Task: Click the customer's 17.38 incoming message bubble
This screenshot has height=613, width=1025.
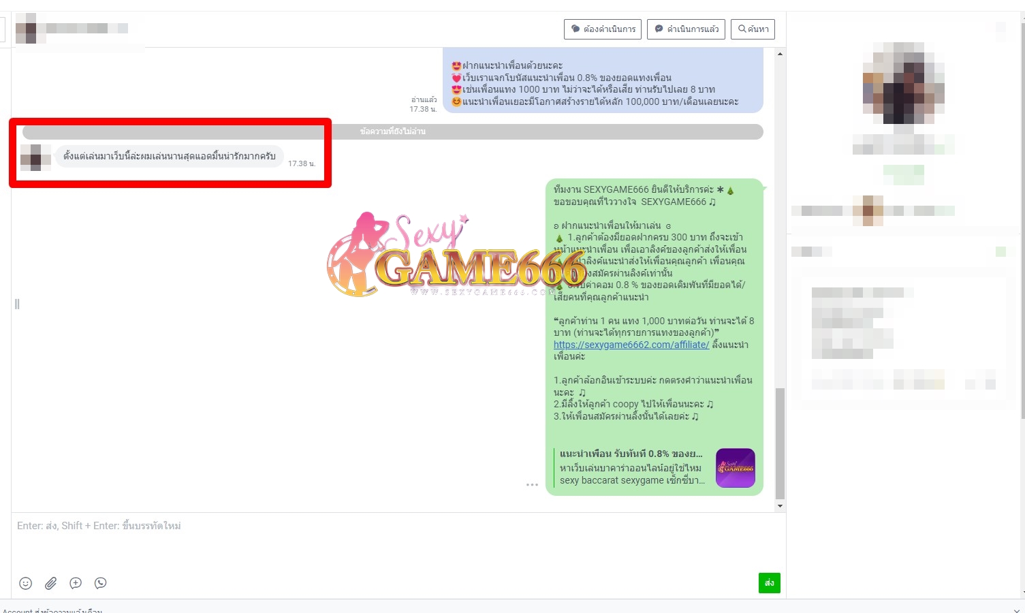Action: [x=170, y=156]
